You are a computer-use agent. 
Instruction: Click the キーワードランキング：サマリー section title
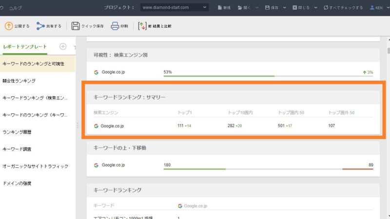[129, 97]
